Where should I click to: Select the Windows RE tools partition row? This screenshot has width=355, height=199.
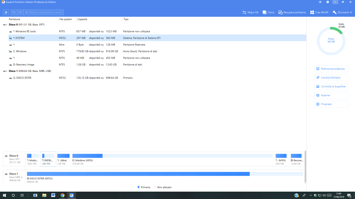point(157,31)
